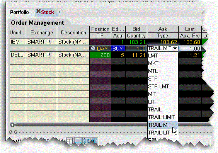
Task: Click the Stock (NY... description cell
Action: [x=73, y=42]
